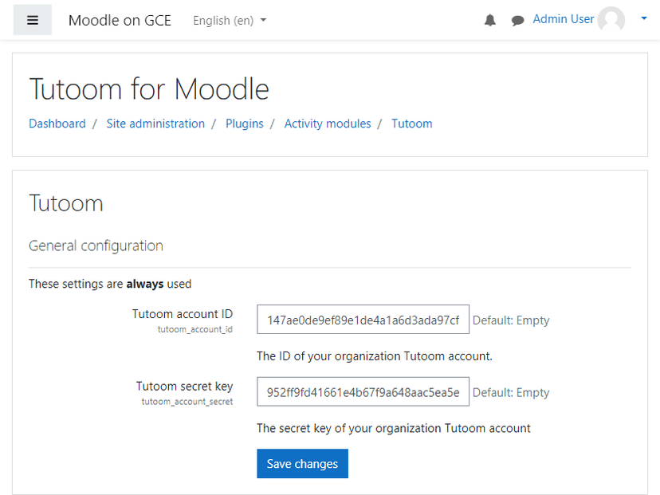The image size is (660, 495).
Task: Save changes to Tutoom settings
Action: click(x=302, y=463)
